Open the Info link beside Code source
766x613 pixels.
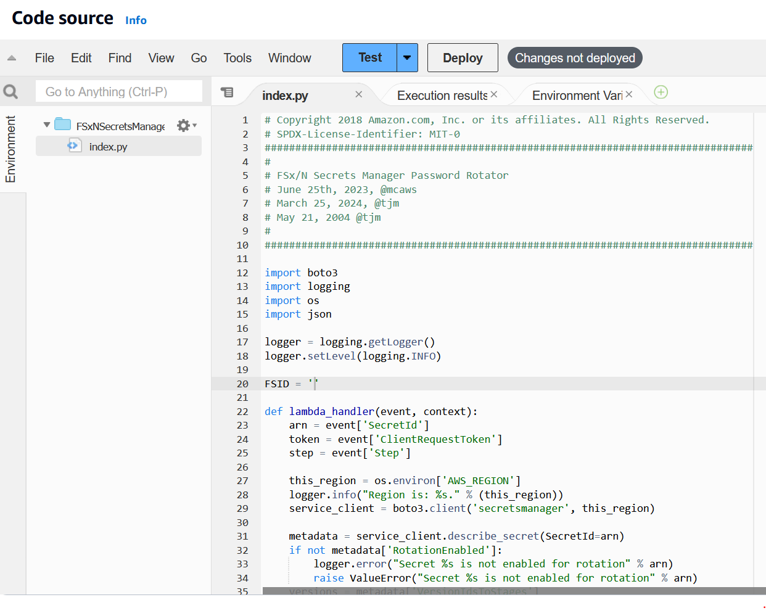click(x=136, y=20)
